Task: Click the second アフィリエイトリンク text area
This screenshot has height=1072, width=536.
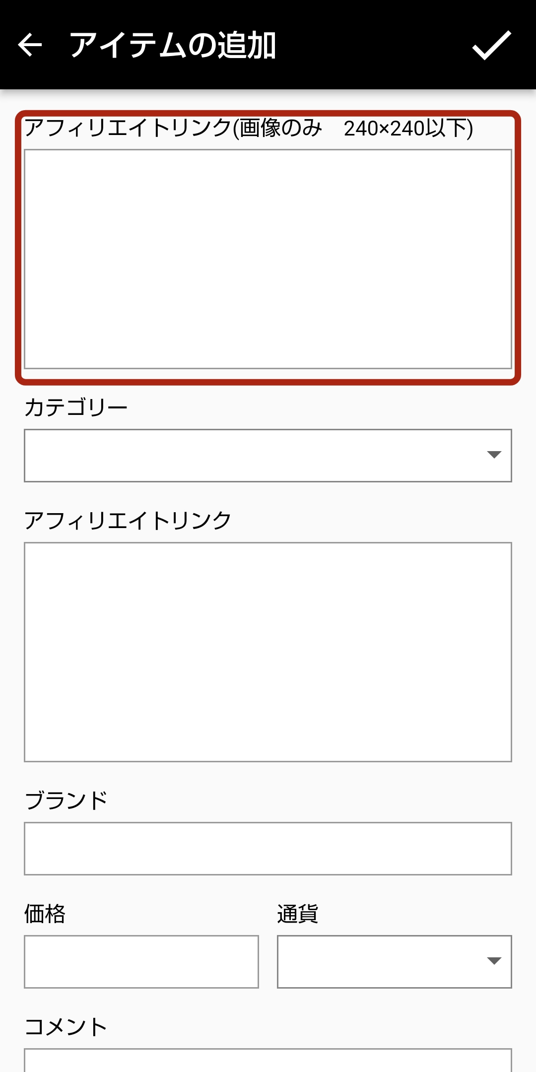Action: (268, 652)
